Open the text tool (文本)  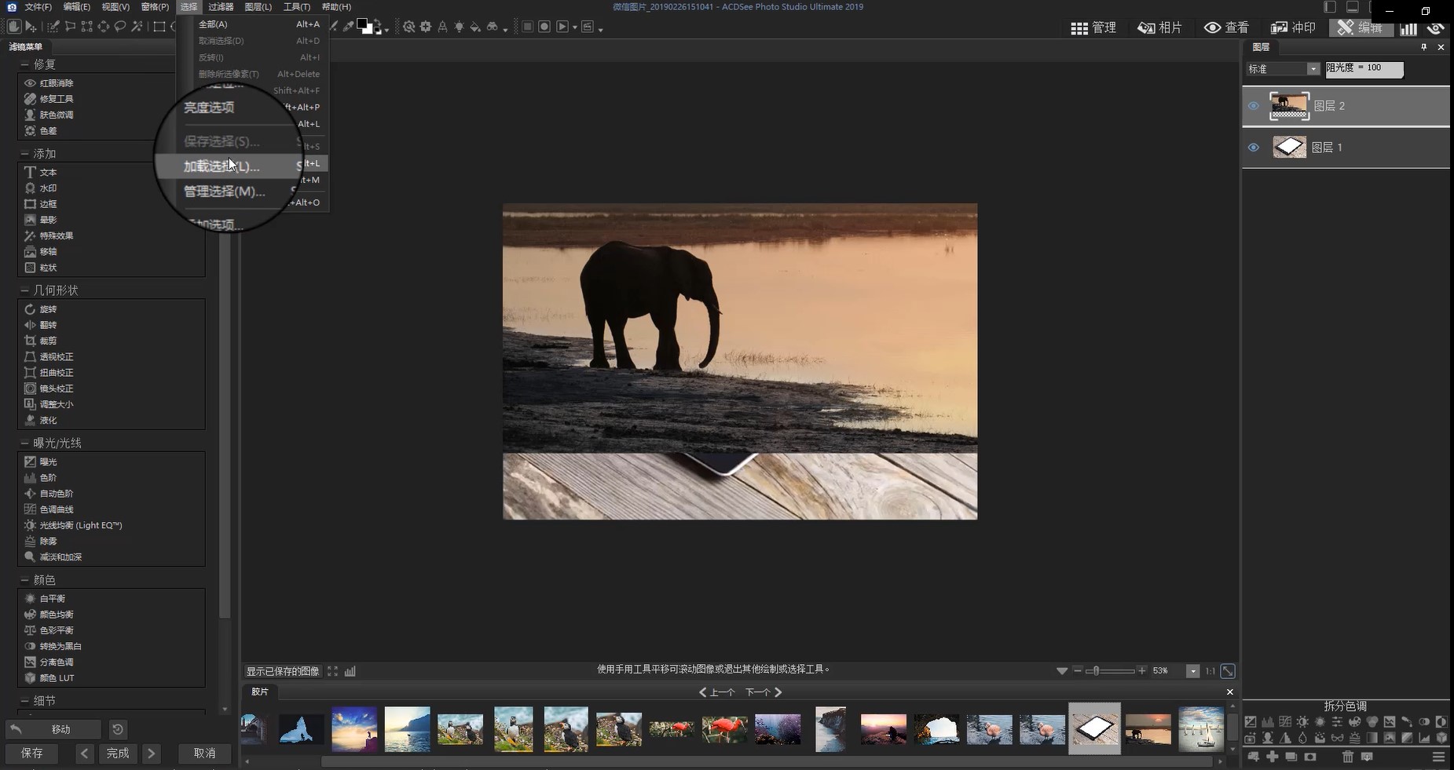coord(40,172)
